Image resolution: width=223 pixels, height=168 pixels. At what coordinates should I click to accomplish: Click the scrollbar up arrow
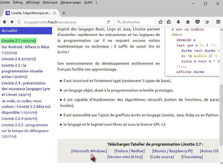(x=221, y=30)
